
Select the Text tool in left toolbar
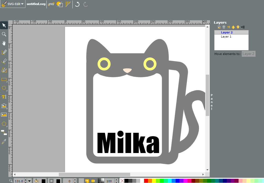(x=4, y=97)
